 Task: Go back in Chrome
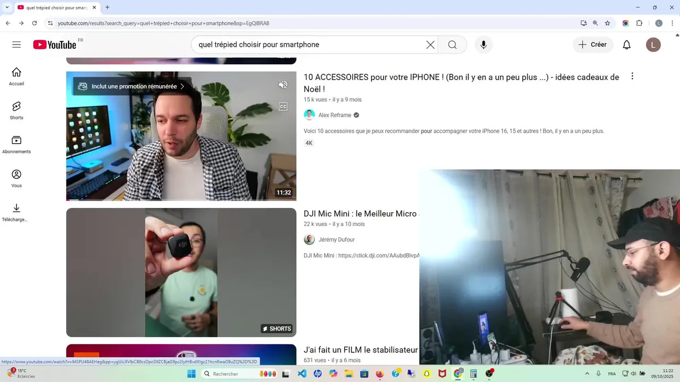click(x=8, y=23)
